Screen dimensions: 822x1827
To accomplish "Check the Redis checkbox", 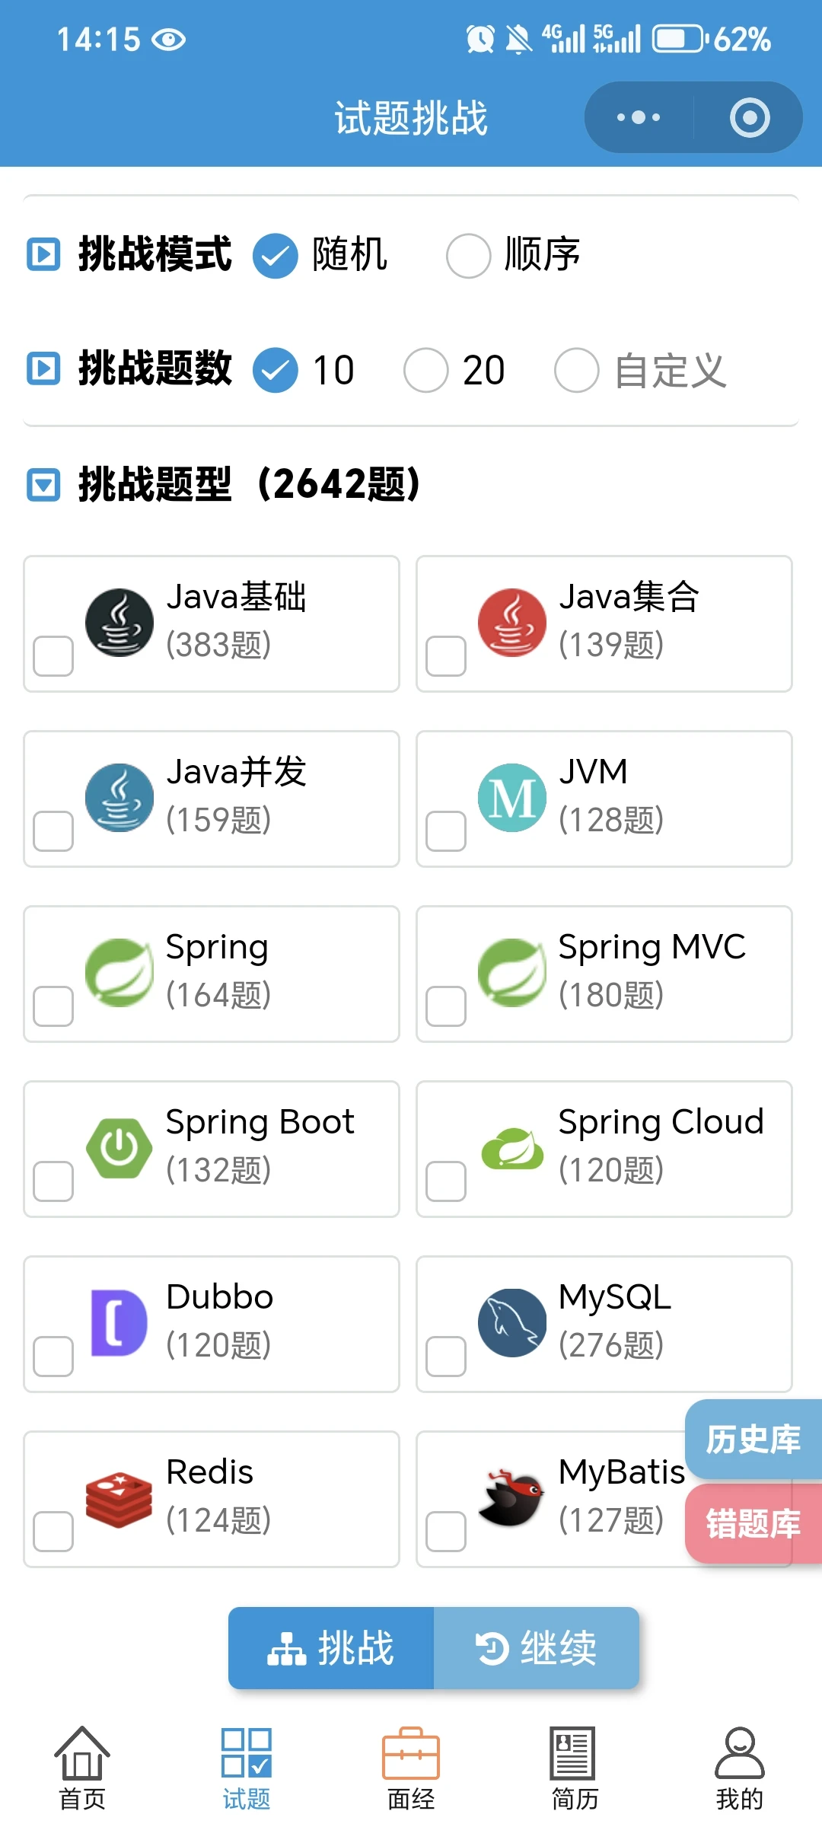I will [53, 1532].
